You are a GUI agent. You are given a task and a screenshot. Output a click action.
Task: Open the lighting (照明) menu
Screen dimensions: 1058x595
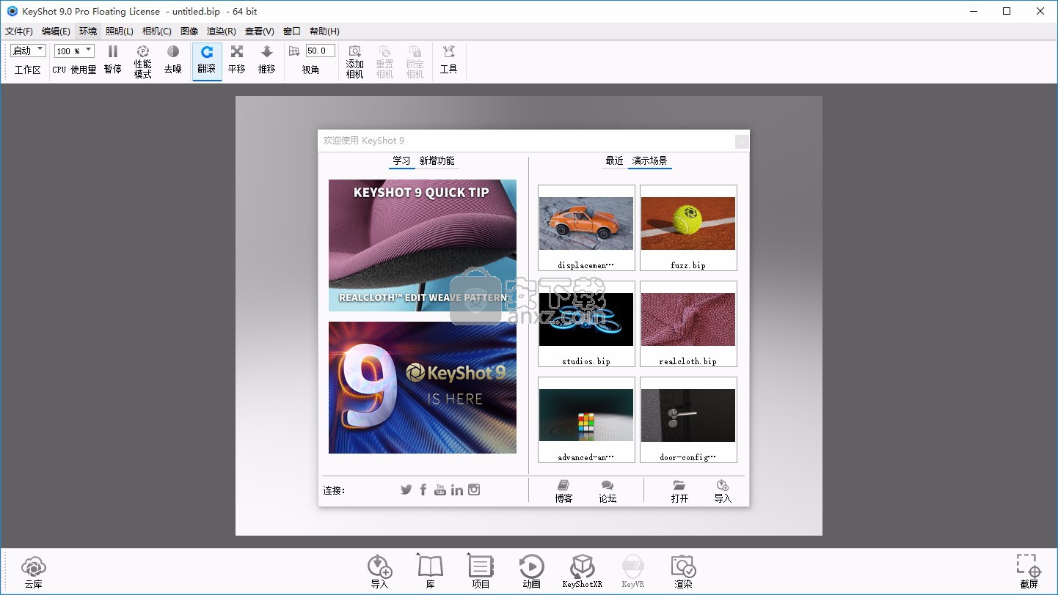click(120, 32)
